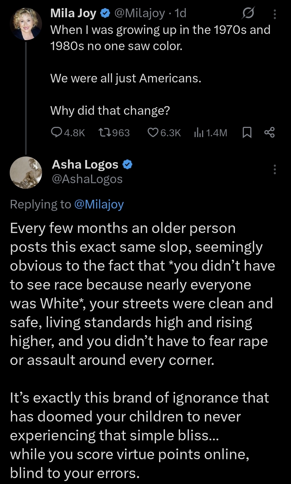Viewport: 291px width, 484px height.
Task: Open Mila Joy's post text about 1970s
Action: pos(160,38)
